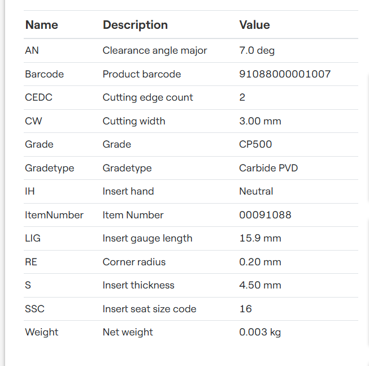The height and width of the screenshot is (366, 369).
Task: Click the CP500 grade value
Action: (255, 144)
